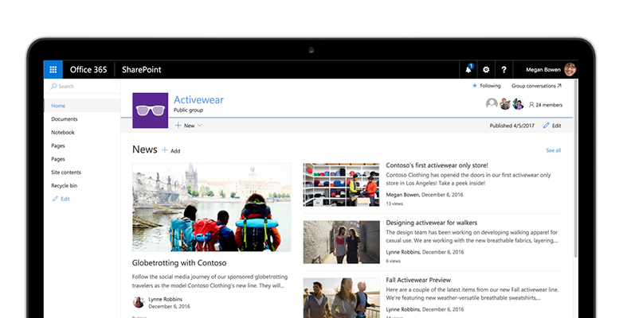This screenshot has width=623, height=318.
Task: Click the Fall Activewear Preview thumbnail
Action: [341, 298]
